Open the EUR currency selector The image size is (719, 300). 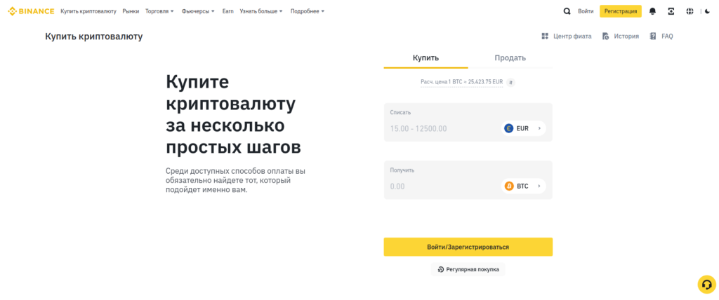pyautogui.click(x=524, y=128)
